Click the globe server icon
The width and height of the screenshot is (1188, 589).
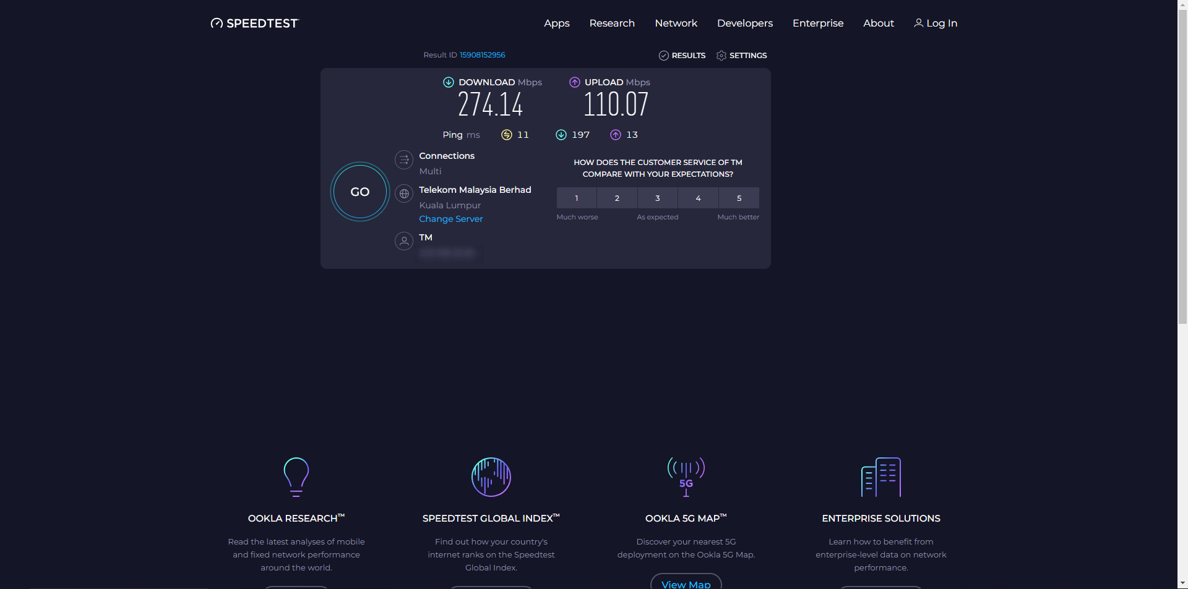pyautogui.click(x=404, y=193)
